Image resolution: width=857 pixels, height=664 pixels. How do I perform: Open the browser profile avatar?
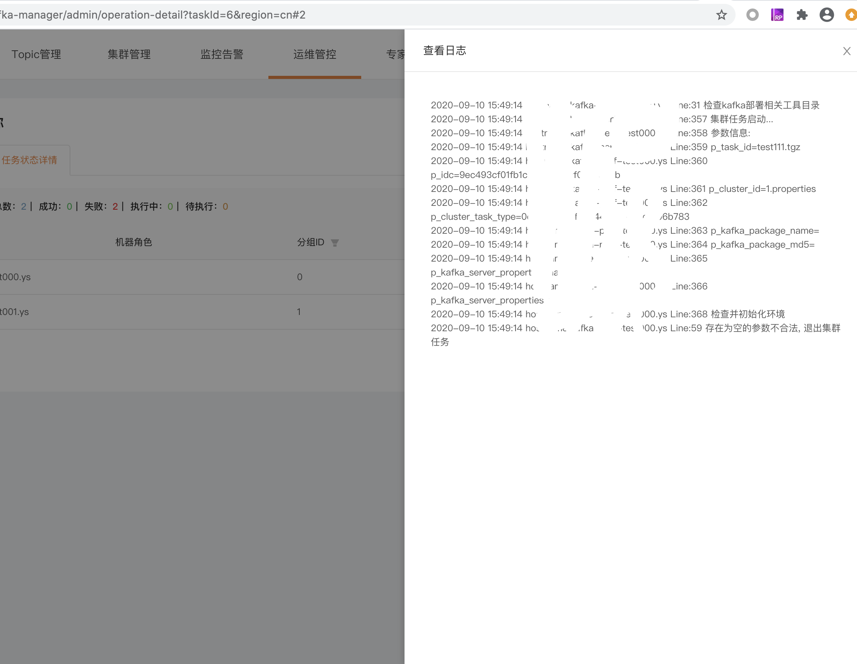point(827,15)
